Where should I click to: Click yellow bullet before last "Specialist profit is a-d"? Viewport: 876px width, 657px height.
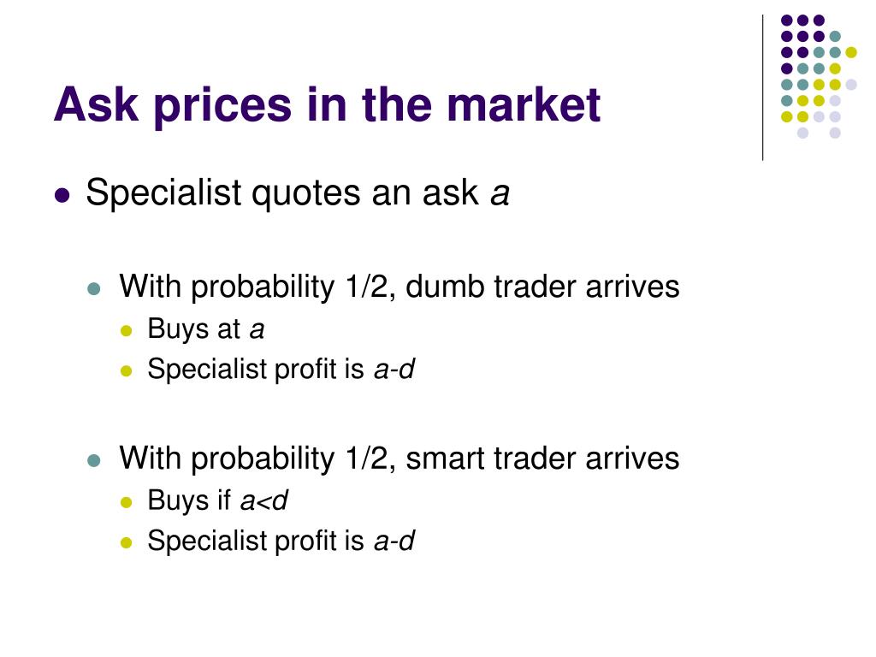[127, 542]
